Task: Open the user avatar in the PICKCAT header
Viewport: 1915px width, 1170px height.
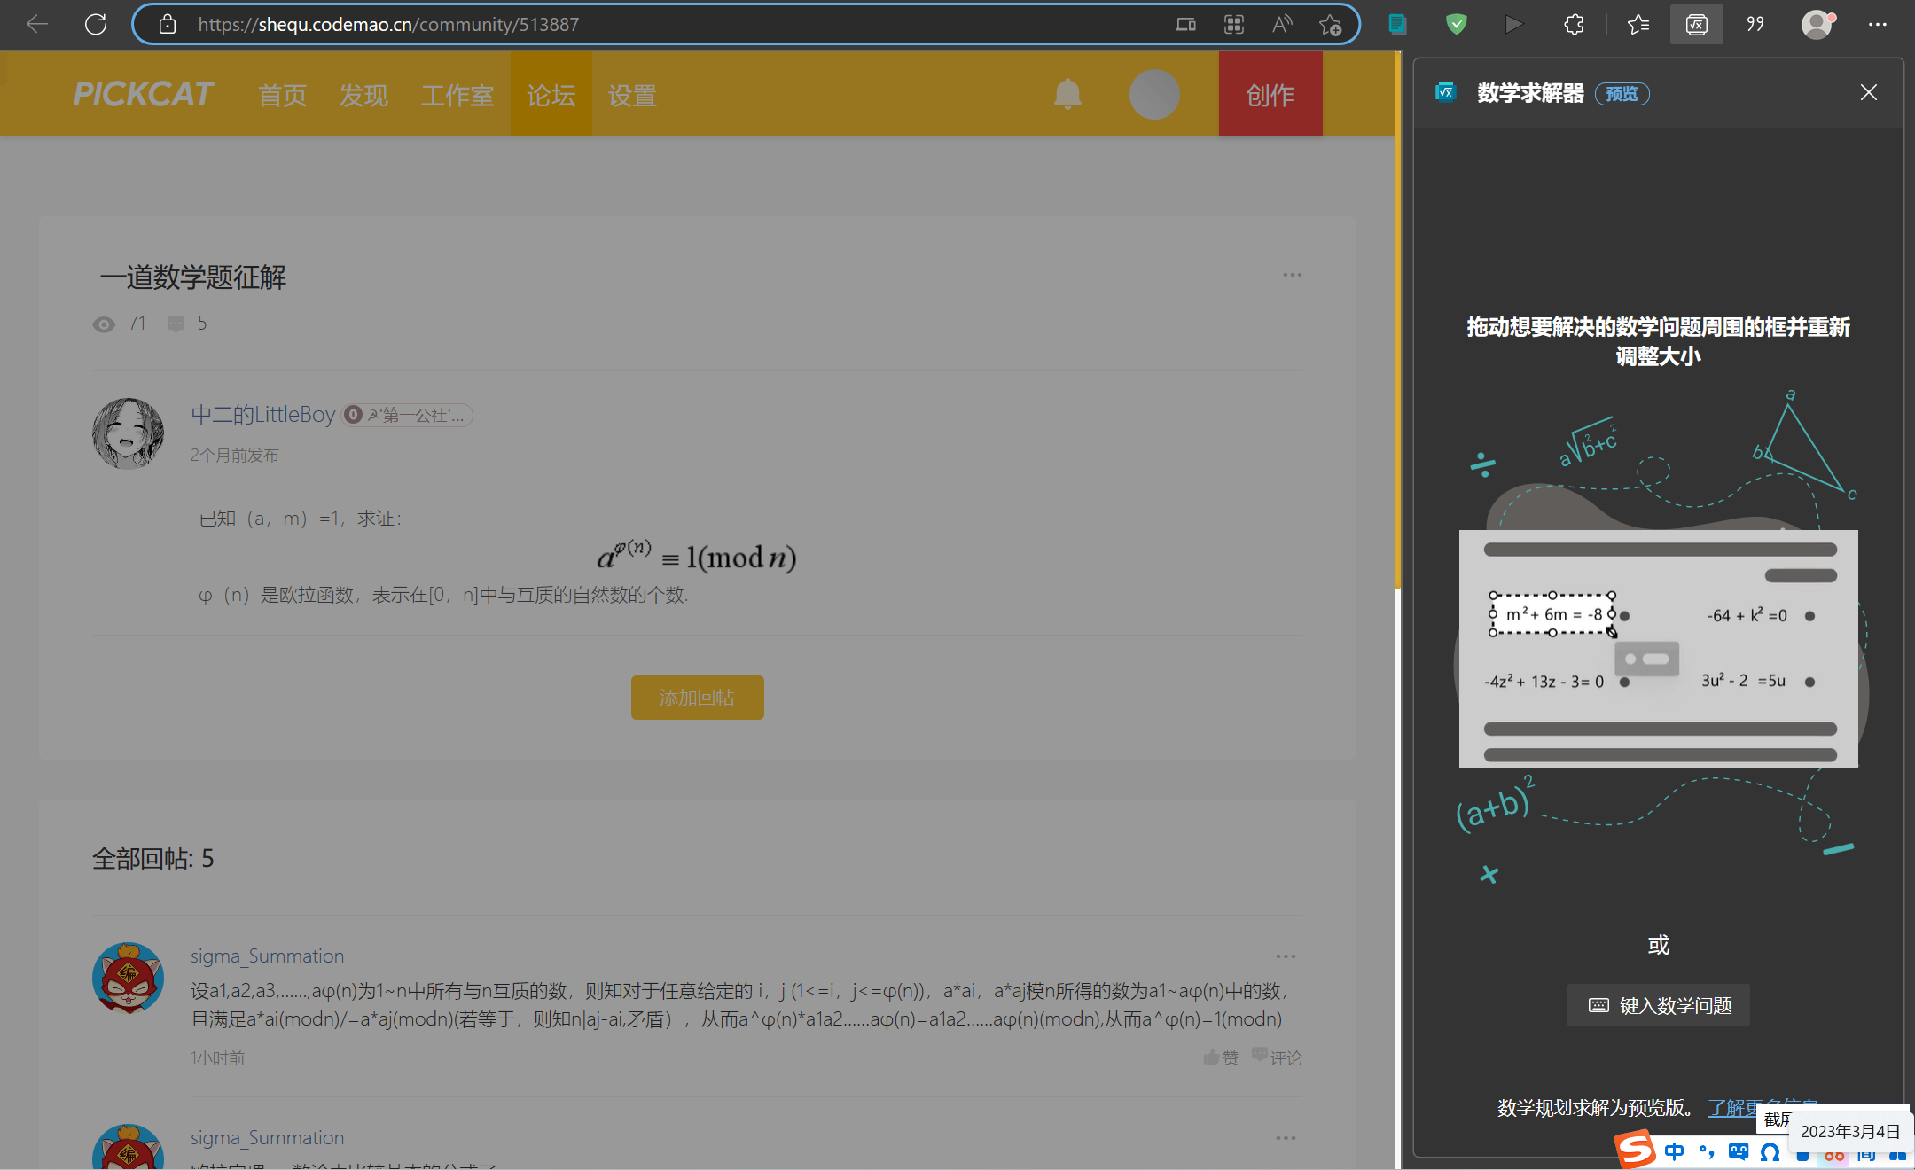Action: click(x=1154, y=94)
